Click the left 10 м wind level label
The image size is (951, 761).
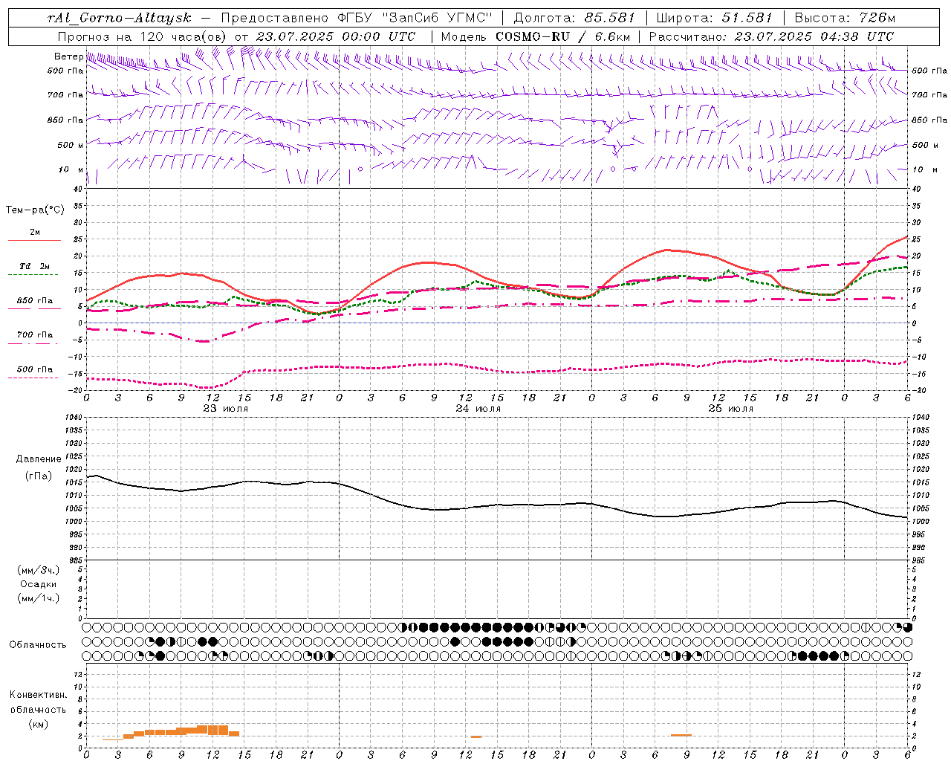(71, 169)
